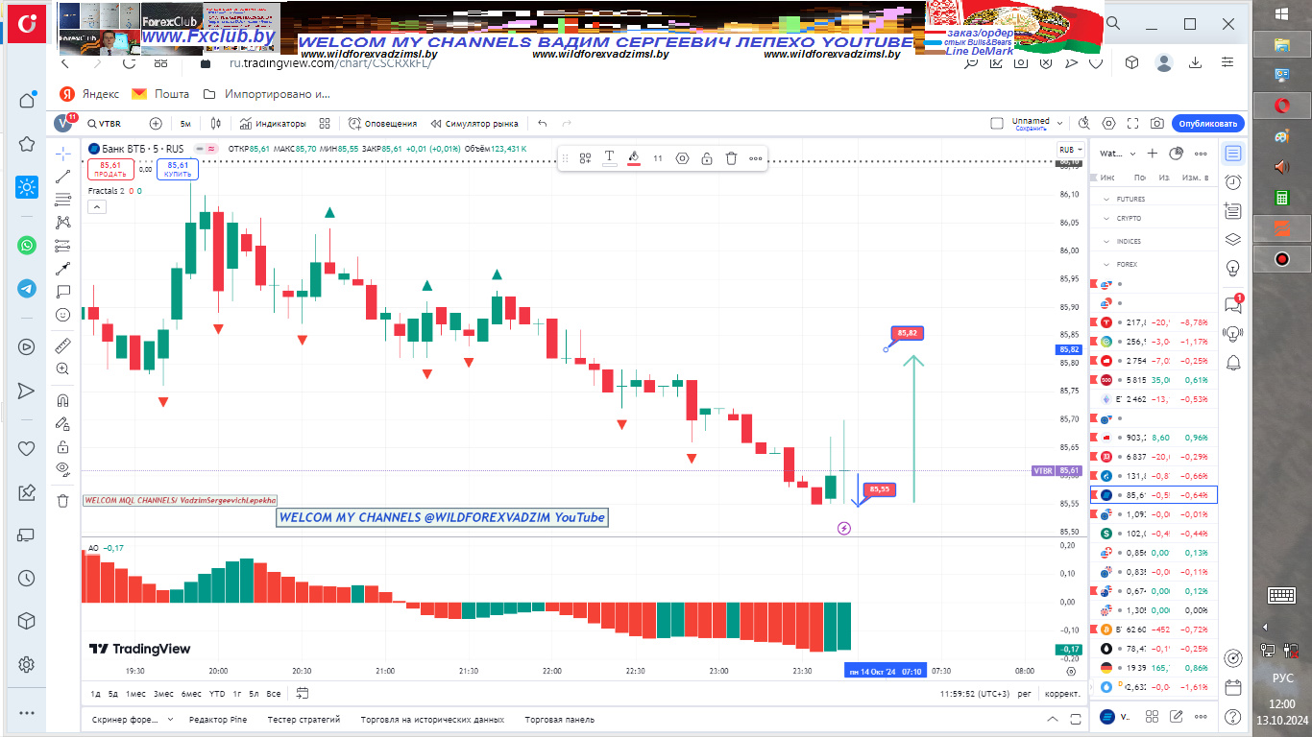Open the object tree layers panel
The height and width of the screenshot is (737, 1312).
click(x=1233, y=240)
